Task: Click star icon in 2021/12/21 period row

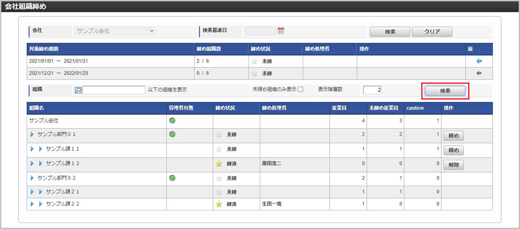Action: [255, 73]
